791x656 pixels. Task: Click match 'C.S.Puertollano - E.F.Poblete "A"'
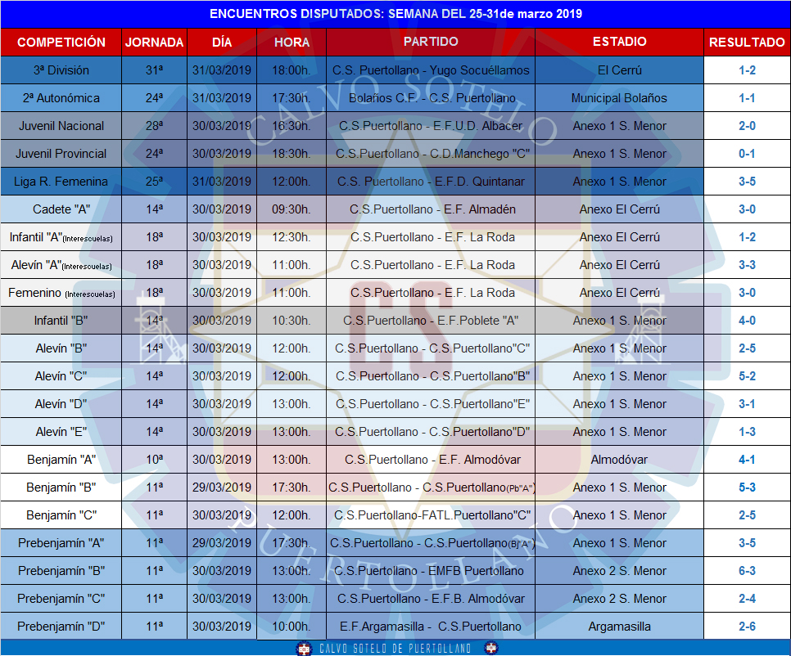[431, 321]
